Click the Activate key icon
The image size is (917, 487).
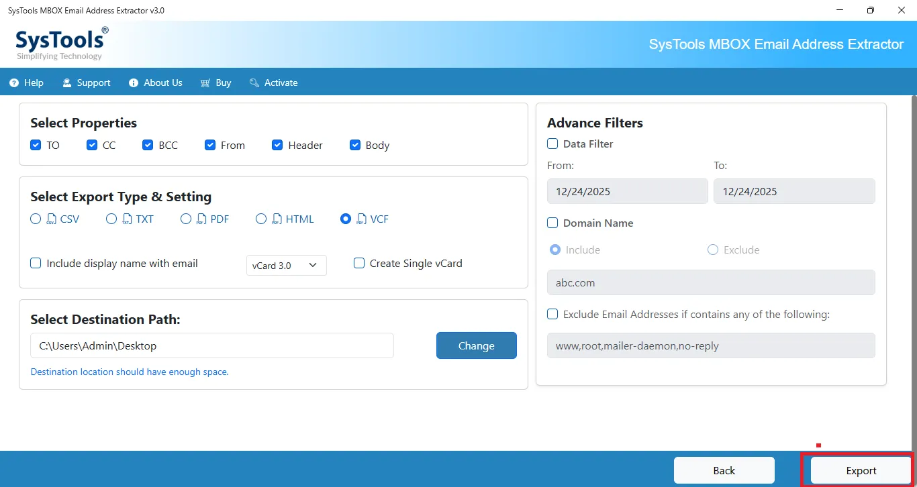tap(254, 83)
